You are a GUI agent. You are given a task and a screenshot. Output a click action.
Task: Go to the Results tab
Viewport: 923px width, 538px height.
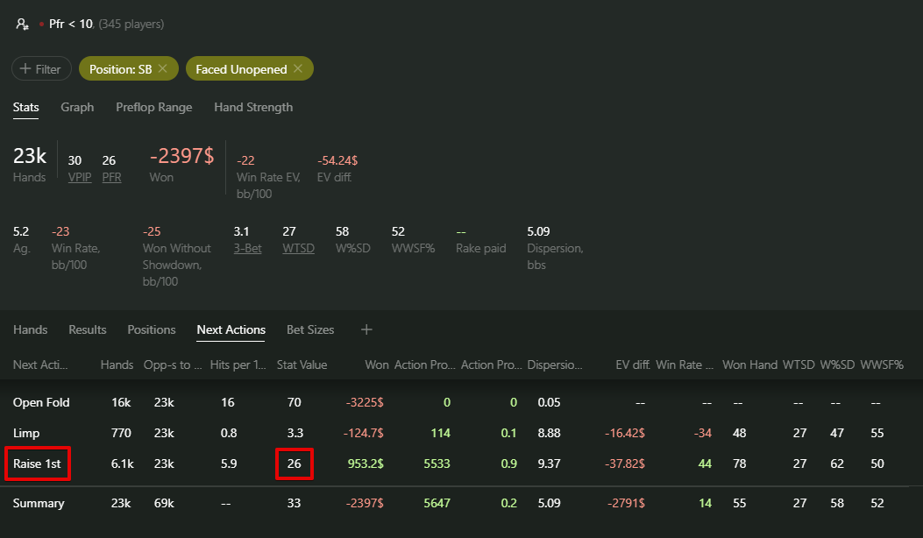88,329
